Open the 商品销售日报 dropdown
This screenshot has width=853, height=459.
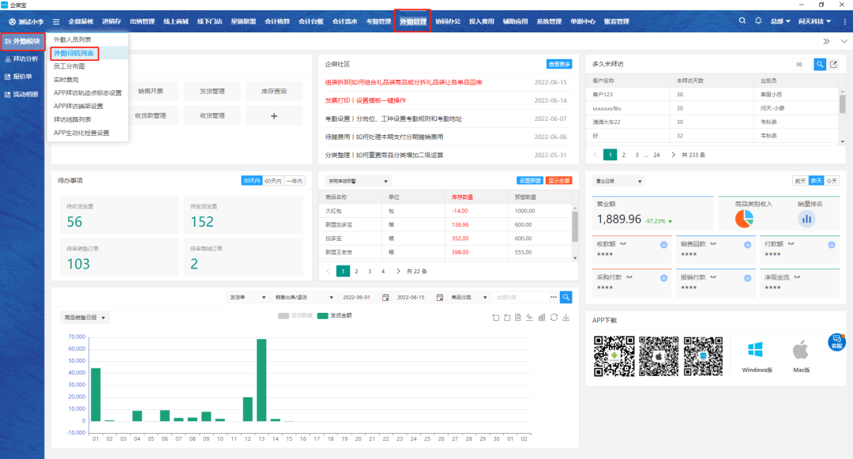85,318
